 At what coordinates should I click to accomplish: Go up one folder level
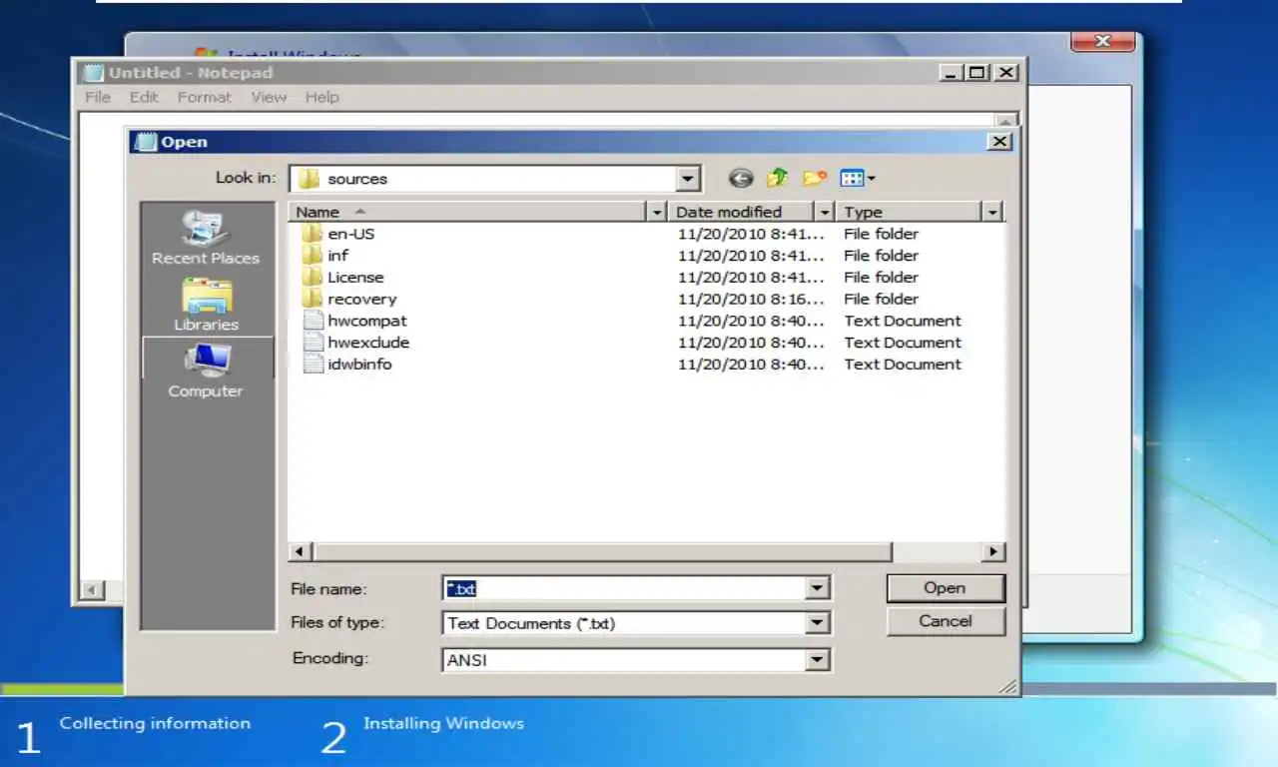click(778, 178)
